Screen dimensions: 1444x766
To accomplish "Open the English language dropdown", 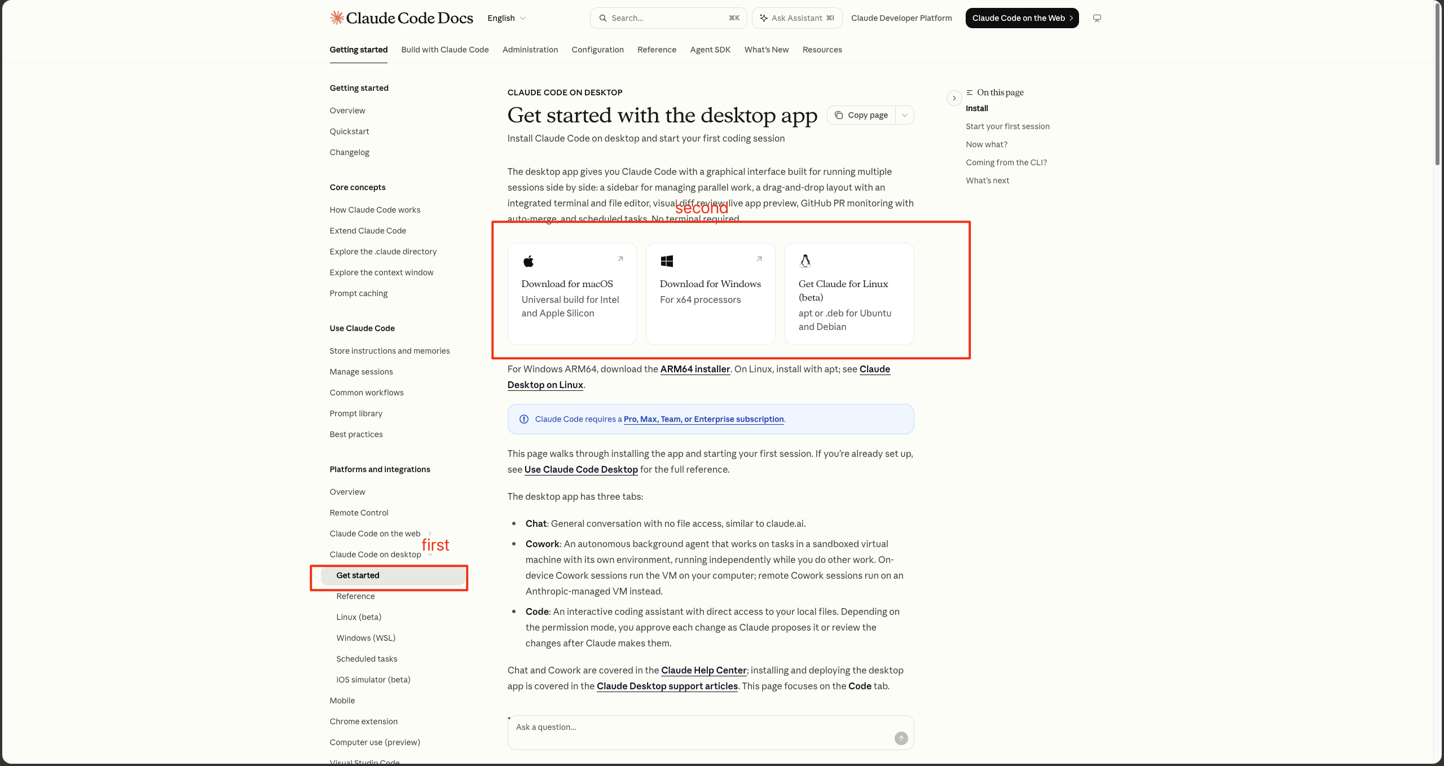I will 507,18.
